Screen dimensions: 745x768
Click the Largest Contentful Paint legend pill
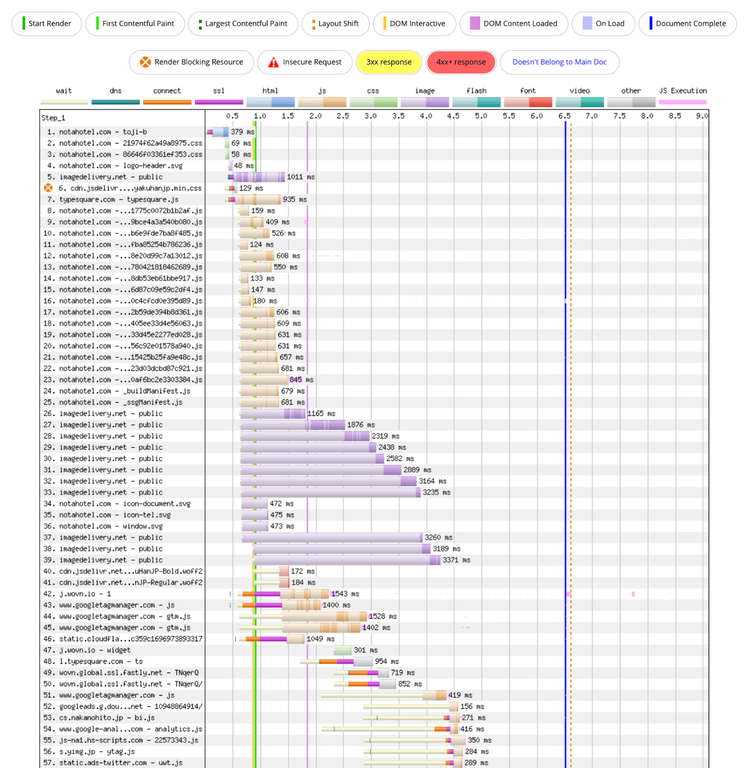coord(243,24)
